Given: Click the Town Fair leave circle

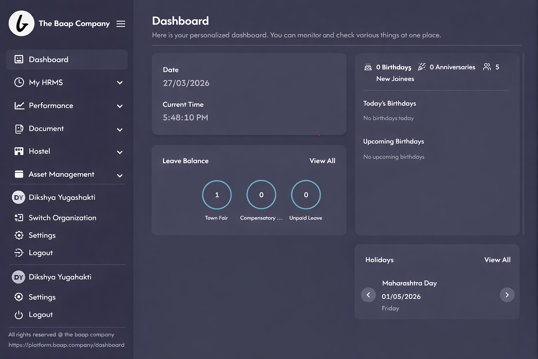Looking at the screenshot, I should (x=217, y=195).
